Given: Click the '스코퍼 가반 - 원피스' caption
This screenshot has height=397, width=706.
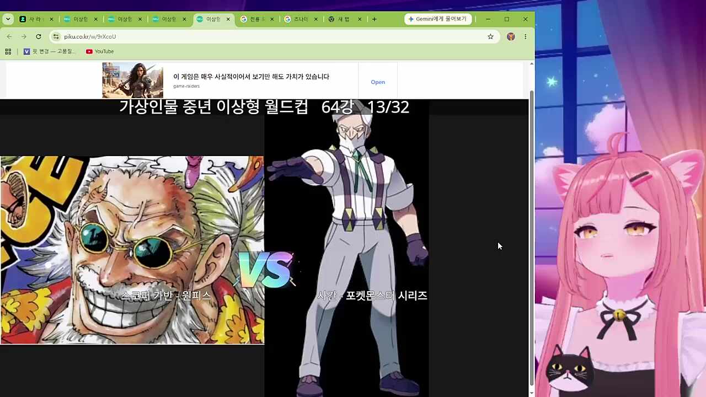Looking at the screenshot, I should click(166, 296).
